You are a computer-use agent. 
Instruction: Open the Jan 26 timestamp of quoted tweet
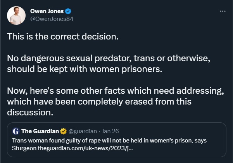[110, 131]
